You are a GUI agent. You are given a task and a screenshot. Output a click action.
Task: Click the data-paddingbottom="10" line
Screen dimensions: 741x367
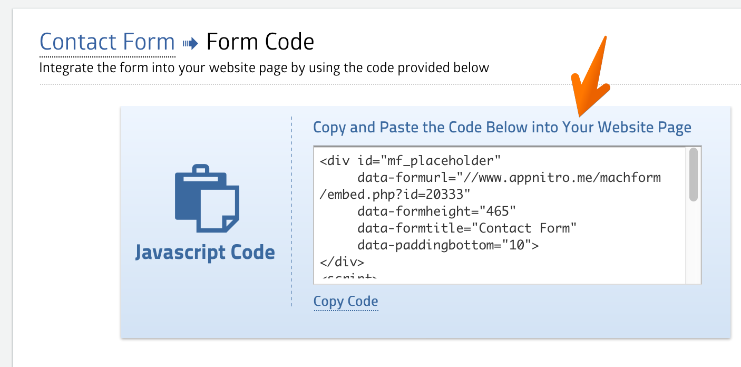click(448, 245)
